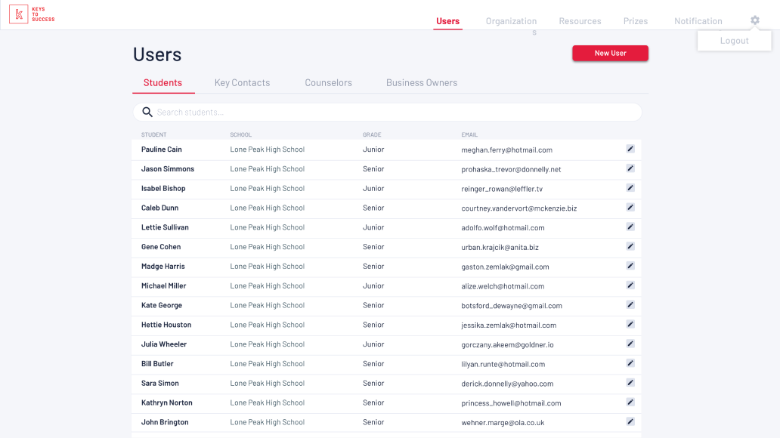
Task: Choose Logout from the dropdown
Action: [734, 41]
